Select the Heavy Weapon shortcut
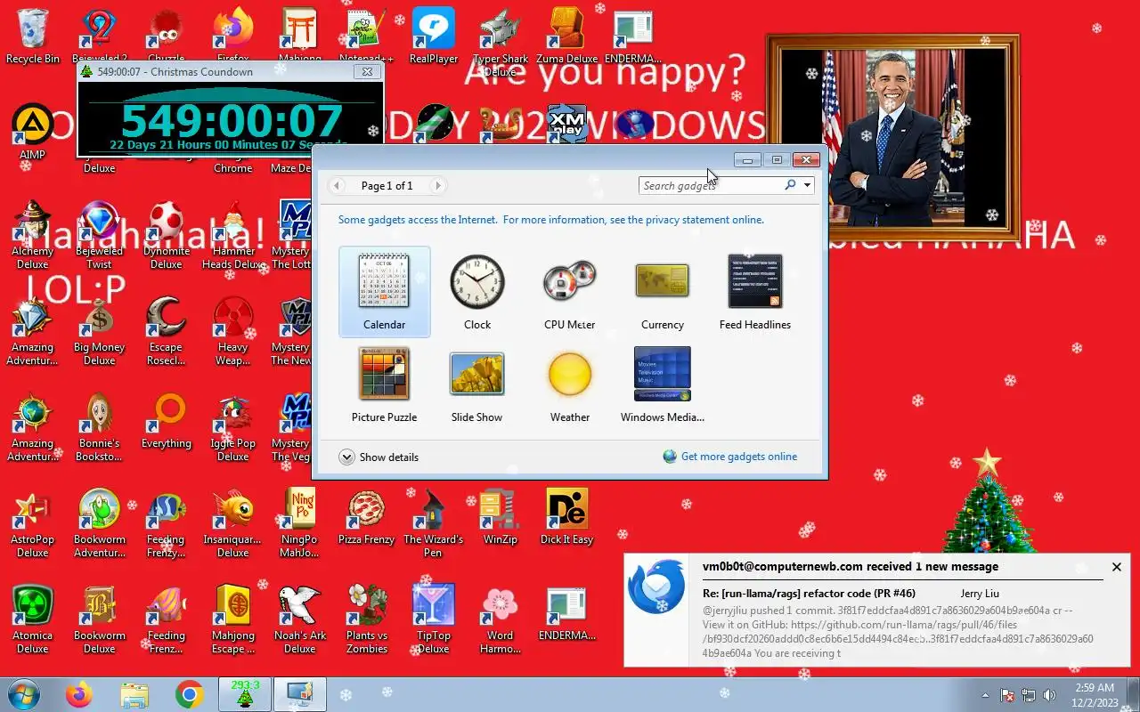 tap(233, 332)
